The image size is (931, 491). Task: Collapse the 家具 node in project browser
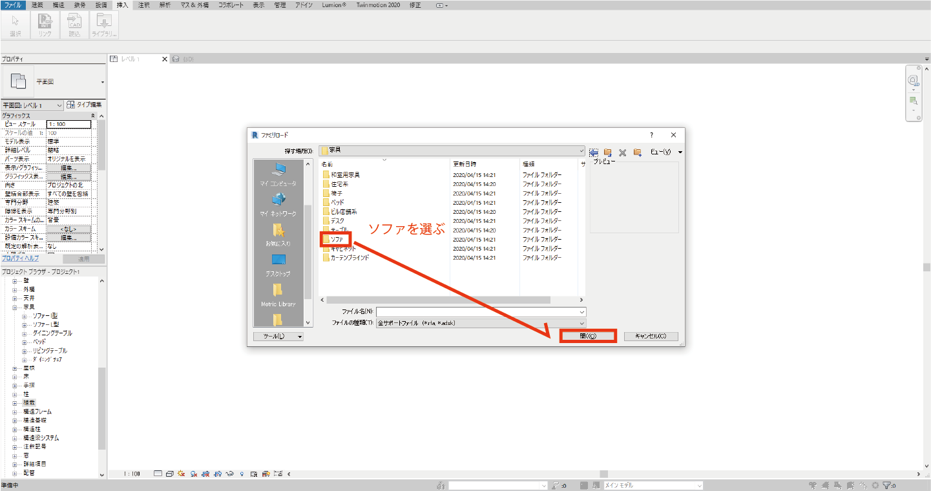coord(15,308)
